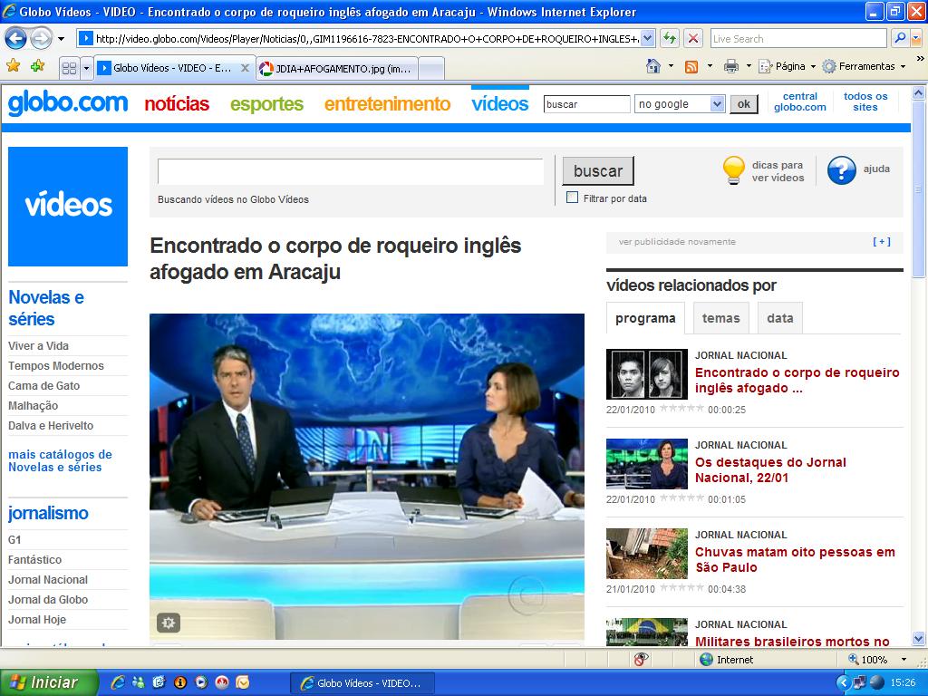928x696 pixels.
Task: Expand the Home button dropdown arrow
Action: 671,66
